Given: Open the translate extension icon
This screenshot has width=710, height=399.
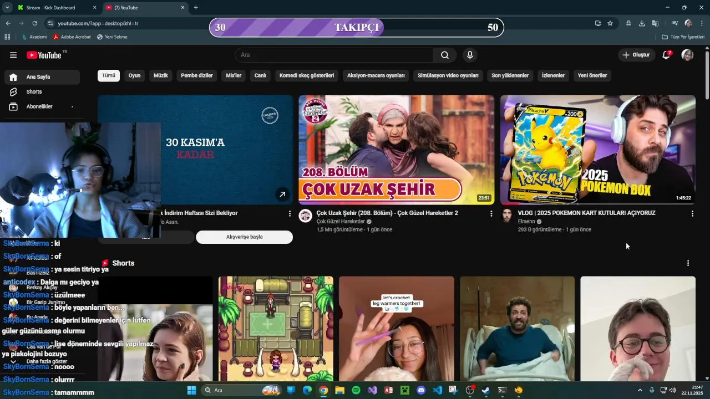Looking at the screenshot, I should pos(655,23).
